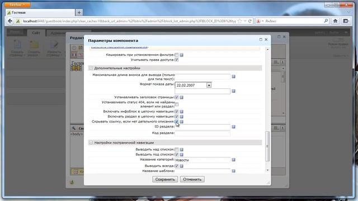
Task: Click help icon for 'Выводить всегда'
Action: 181,166
